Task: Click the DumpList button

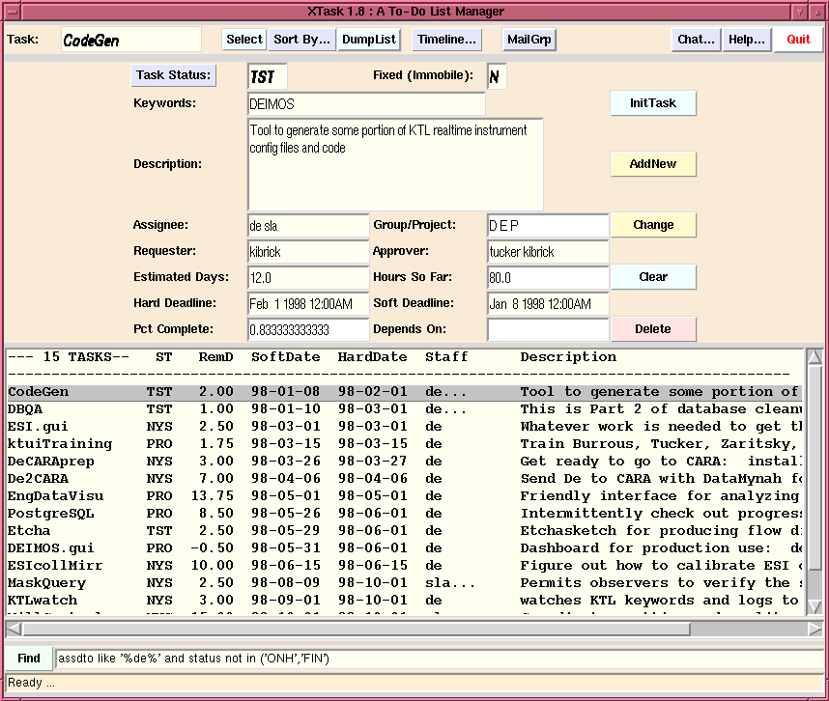Action: pyautogui.click(x=369, y=40)
